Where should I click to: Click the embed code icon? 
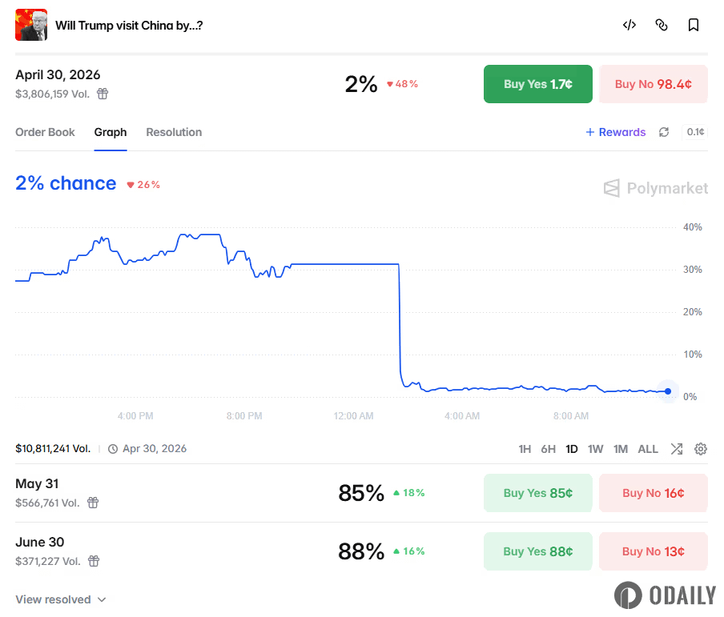629,25
